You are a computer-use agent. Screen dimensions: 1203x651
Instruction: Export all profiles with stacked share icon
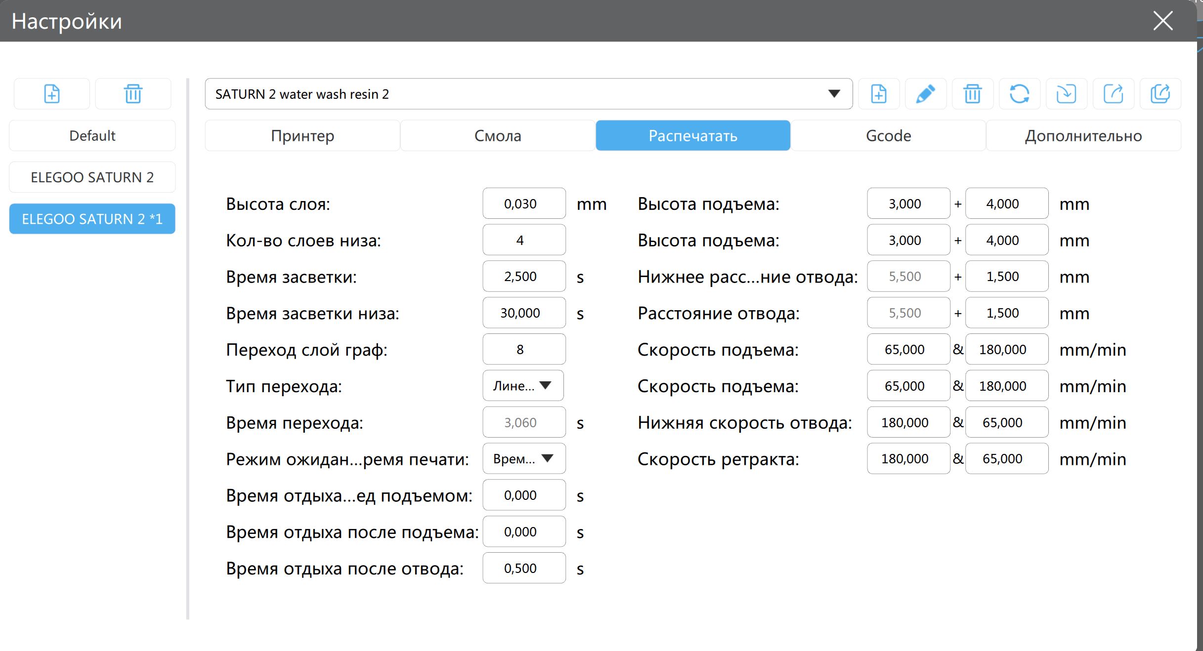click(x=1160, y=94)
